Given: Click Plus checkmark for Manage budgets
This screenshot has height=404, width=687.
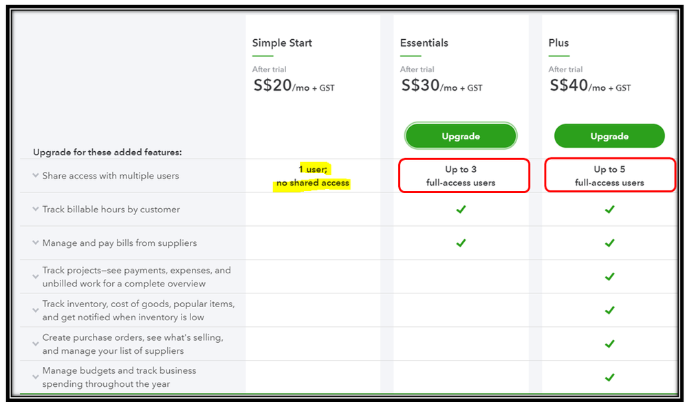Looking at the screenshot, I should click(609, 377).
